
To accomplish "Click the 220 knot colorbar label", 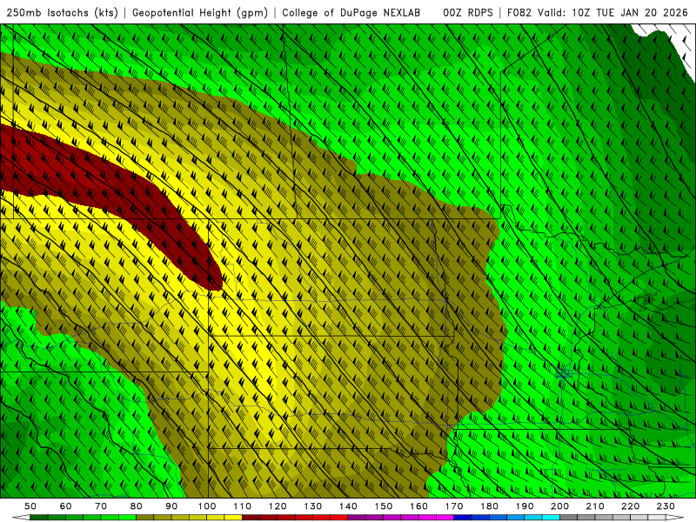I will pos(630,506).
